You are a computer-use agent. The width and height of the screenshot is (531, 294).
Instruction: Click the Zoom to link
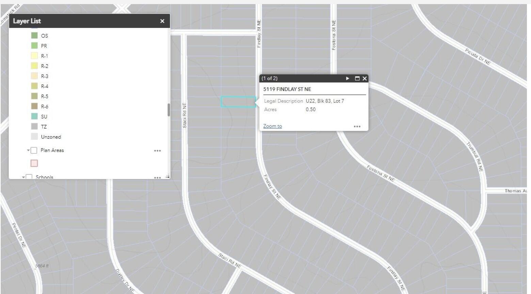click(272, 126)
